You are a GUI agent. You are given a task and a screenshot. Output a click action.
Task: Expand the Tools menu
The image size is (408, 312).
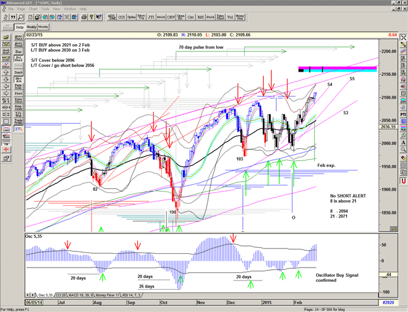point(46,9)
